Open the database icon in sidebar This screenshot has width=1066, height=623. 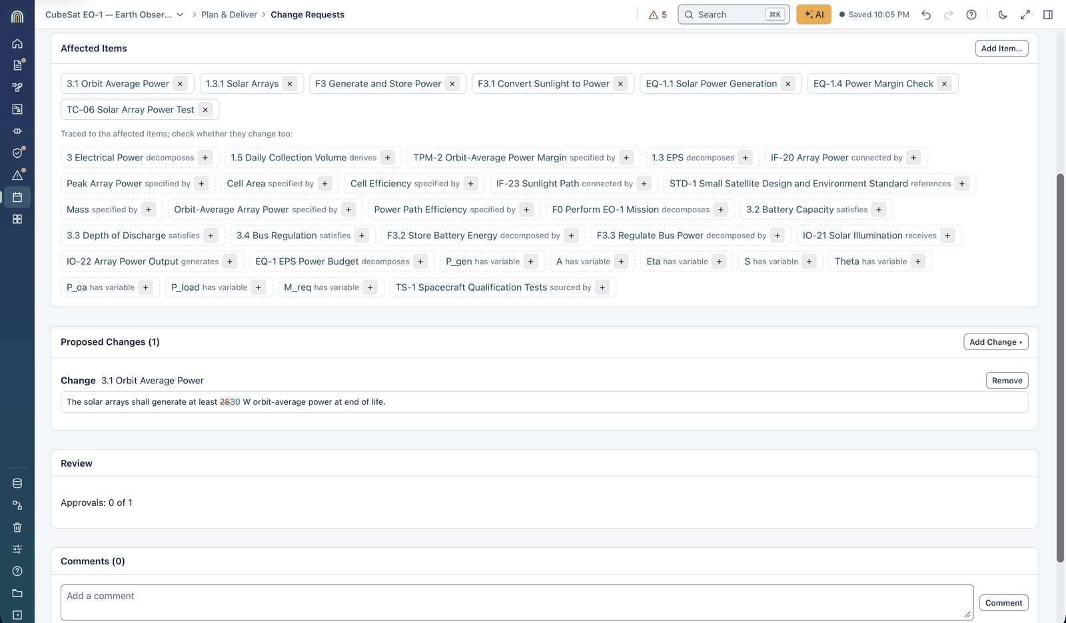pos(17,483)
